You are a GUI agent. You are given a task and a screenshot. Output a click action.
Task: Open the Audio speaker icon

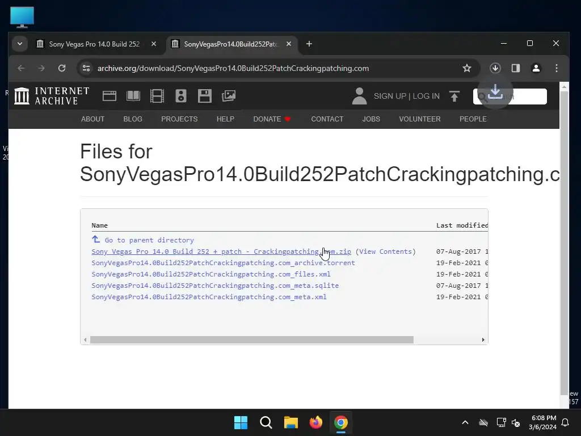click(x=181, y=96)
